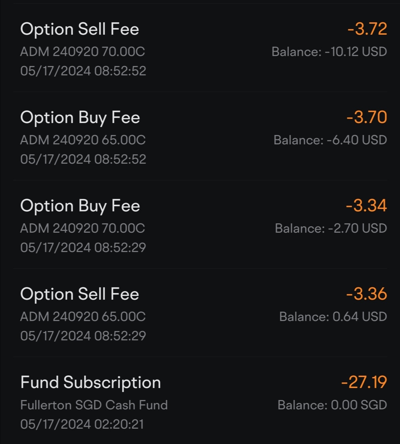Screen dimensions: 400x444
Task: Select the Balance: 0.64 USD text
Action: click(x=333, y=317)
